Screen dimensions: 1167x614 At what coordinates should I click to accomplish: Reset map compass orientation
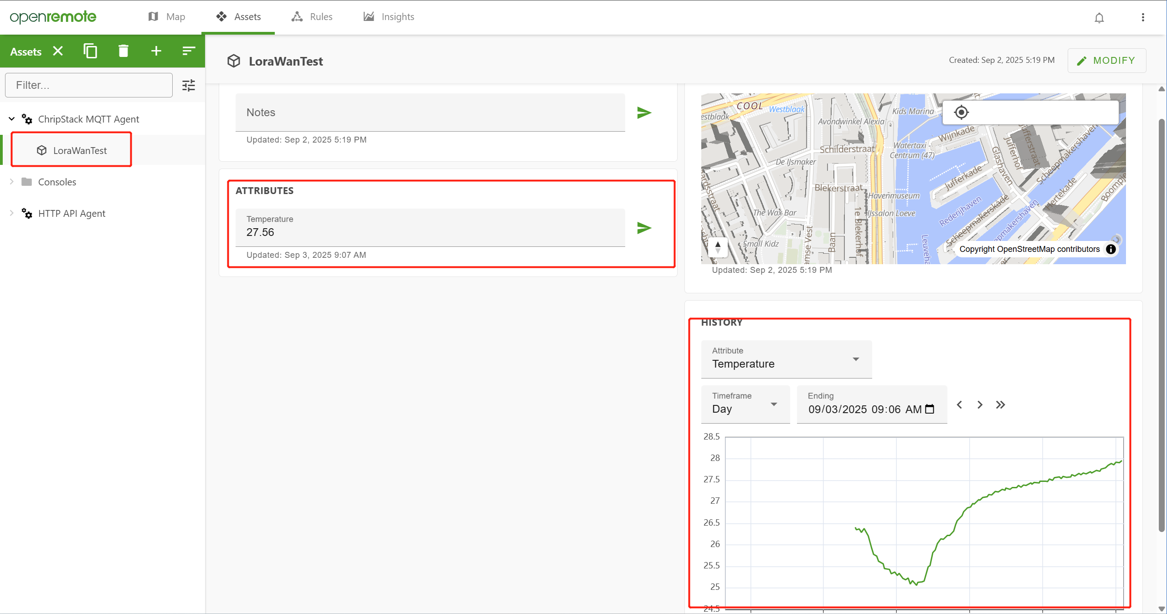718,247
